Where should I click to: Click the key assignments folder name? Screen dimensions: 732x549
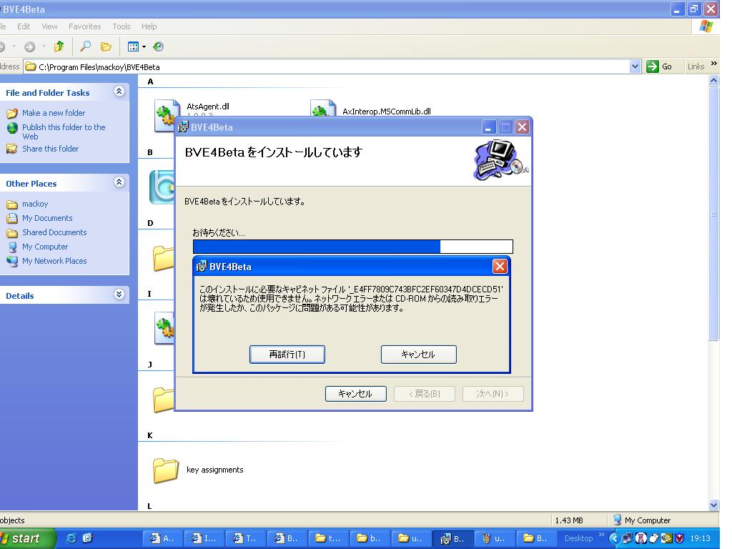coord(214,470)
